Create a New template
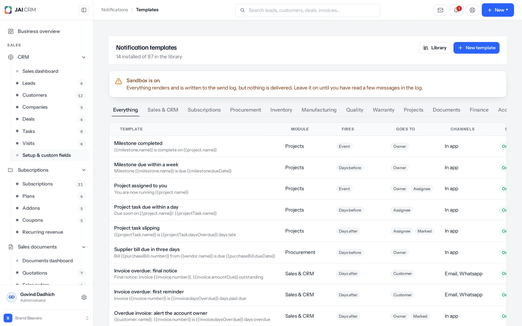Screen dimensions: 522x326 476,48
